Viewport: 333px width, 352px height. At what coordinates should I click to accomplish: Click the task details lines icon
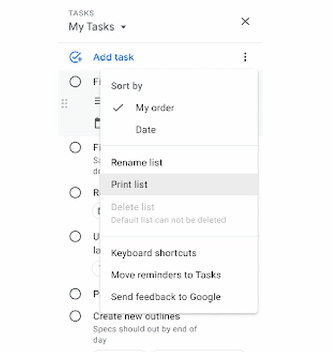coord(97,100)
